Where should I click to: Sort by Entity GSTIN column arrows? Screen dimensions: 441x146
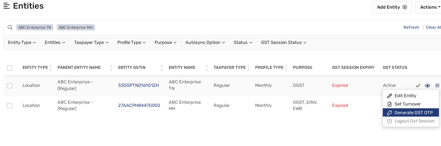pos(161,68)
